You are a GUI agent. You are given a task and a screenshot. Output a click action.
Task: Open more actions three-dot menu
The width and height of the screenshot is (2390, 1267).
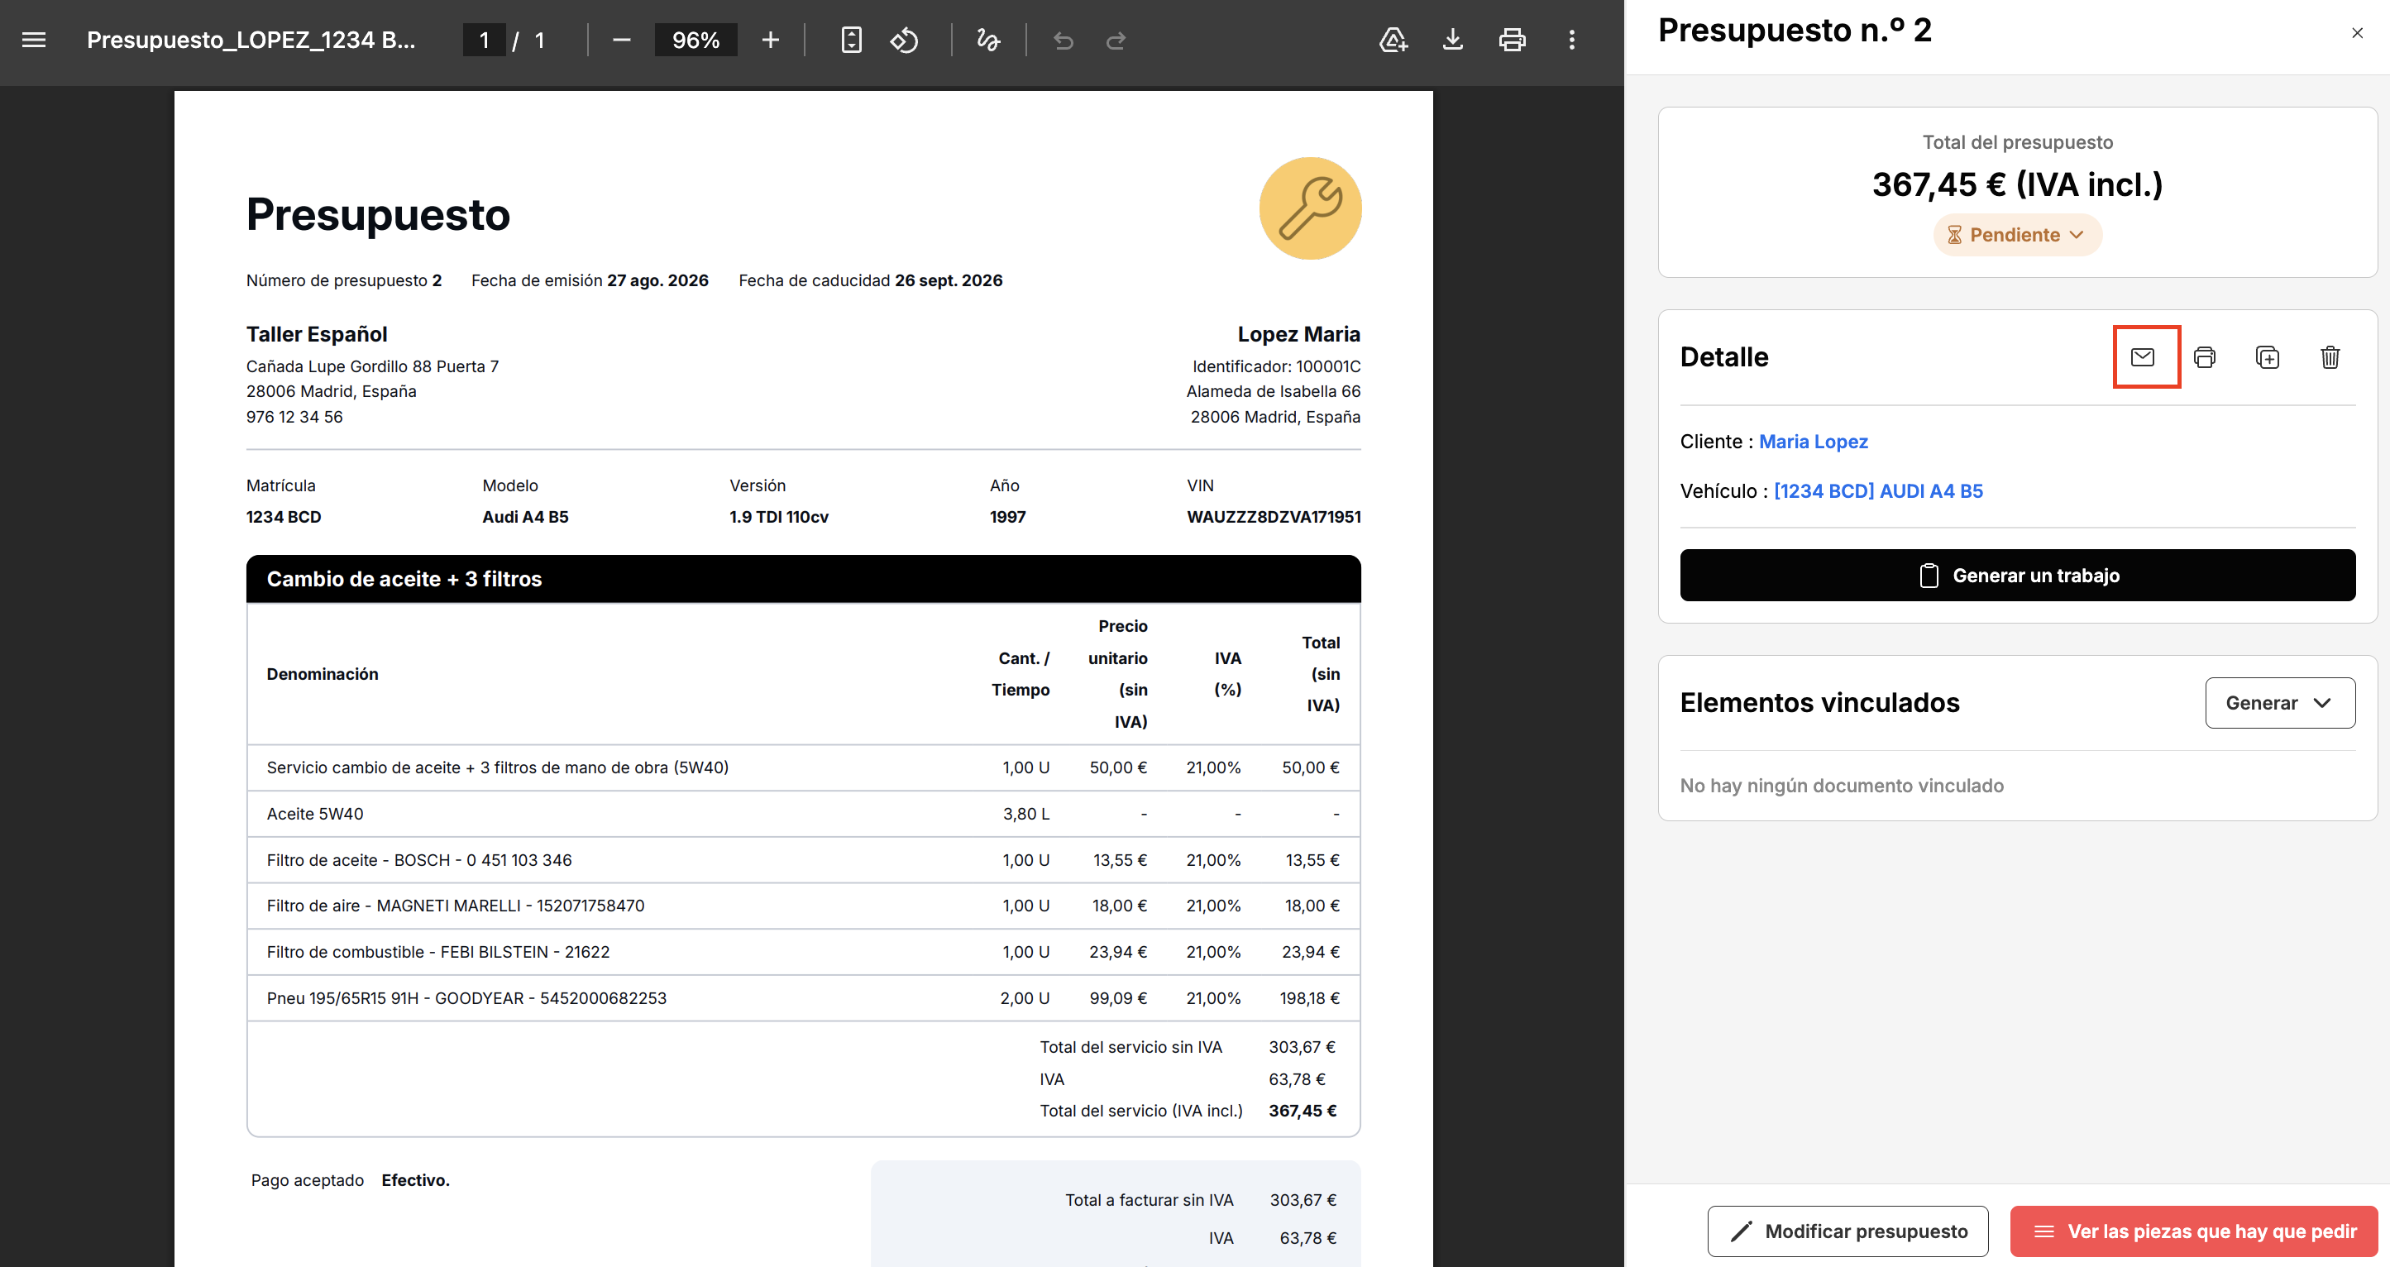[x=1571, y=40]
